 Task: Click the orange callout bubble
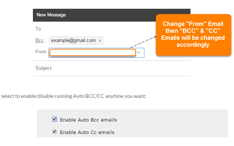click(x=193, y=35)
